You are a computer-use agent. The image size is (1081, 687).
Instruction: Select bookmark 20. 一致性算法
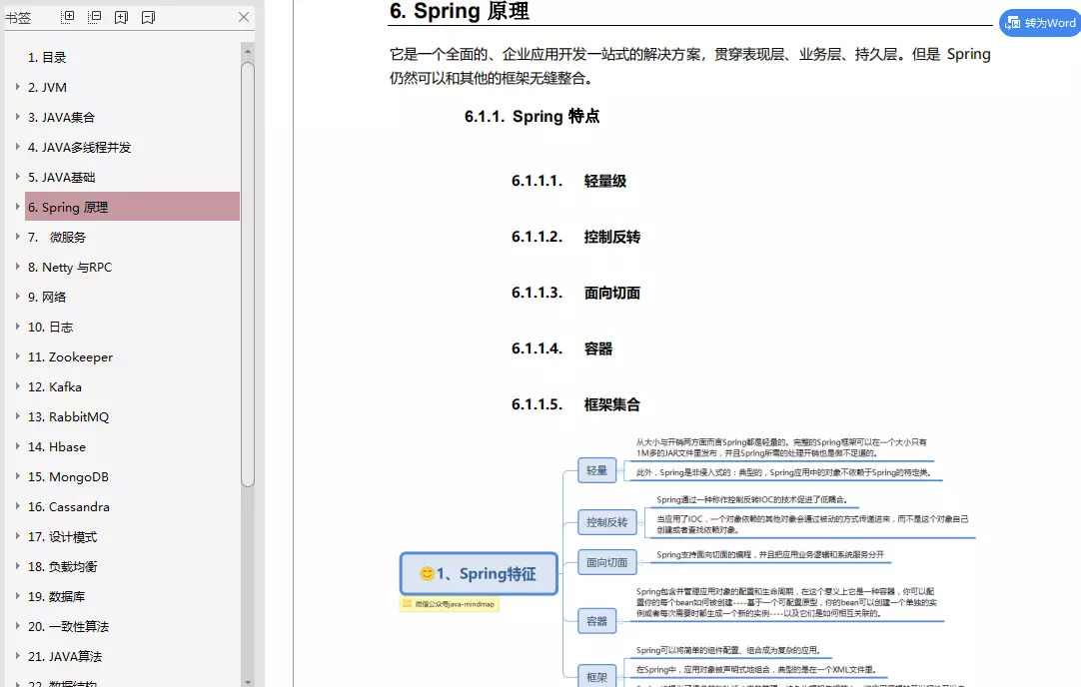(x=68, y=627)
